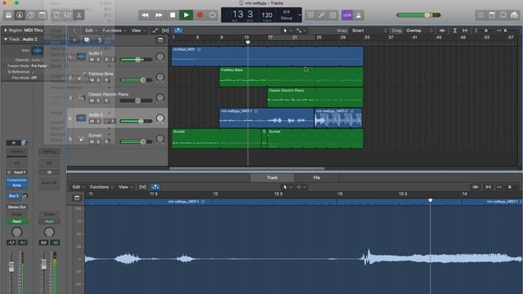Open Quick Help button in control bar

pyautogui.click(x=31, y=15)
